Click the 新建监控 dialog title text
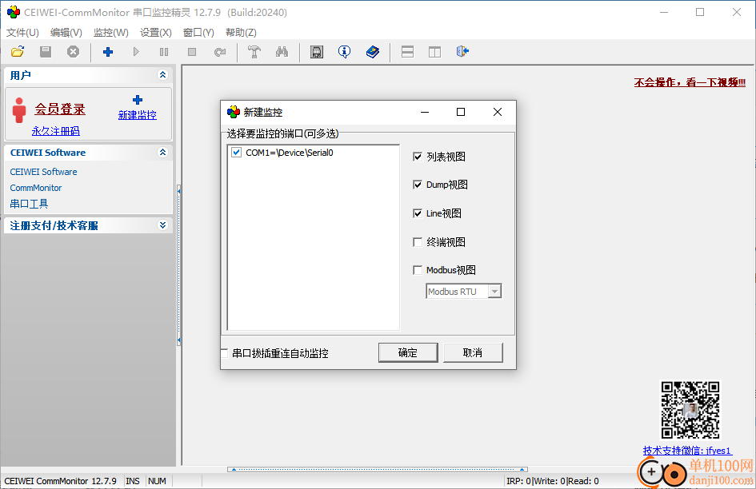Screen dimensions: 756x489 click(262, 112)
